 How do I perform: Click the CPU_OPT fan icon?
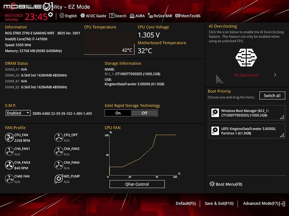pos(59,138)
